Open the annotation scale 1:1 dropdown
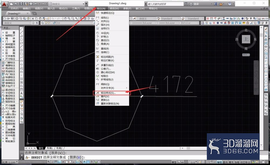The height and width of the screenshot is (165, 270). pos(193,162)
